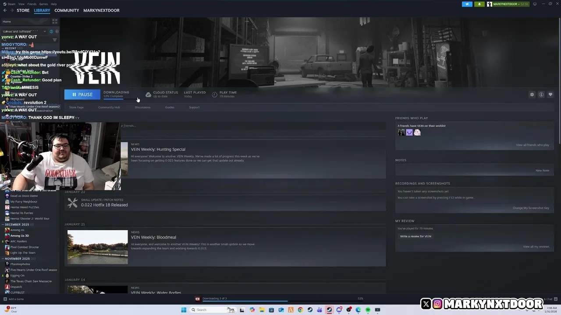Select Pixel Combat Shooter in library
561x315 pixels.
25,247
